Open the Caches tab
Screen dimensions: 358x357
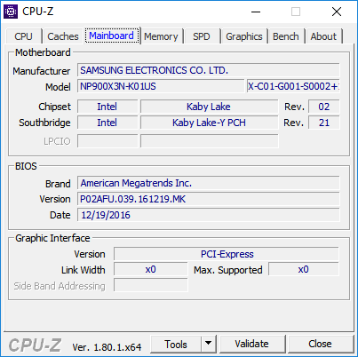[x=63, y=36]
